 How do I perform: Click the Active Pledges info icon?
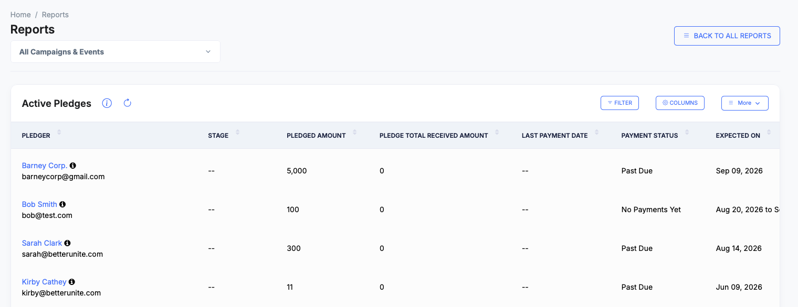tap(107, 103)
